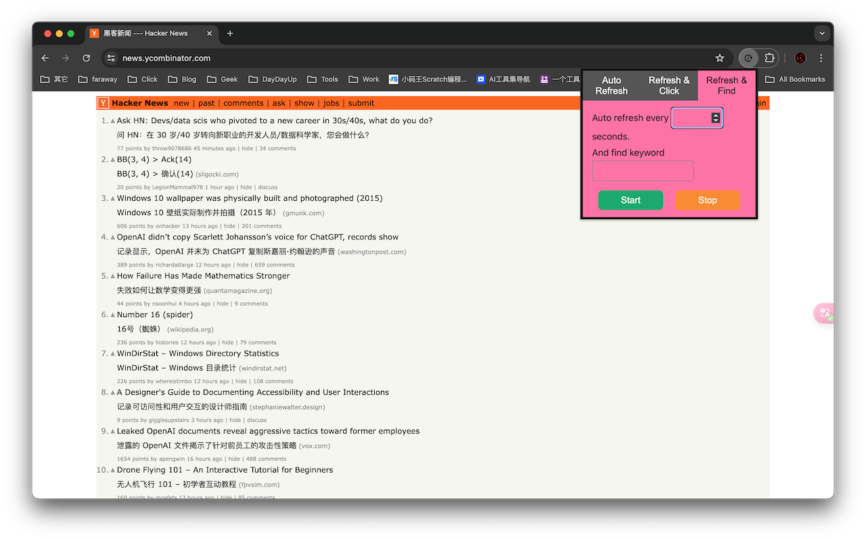Open the Blog bookmarks folder

pyautogui.click(x=182, y=79)
